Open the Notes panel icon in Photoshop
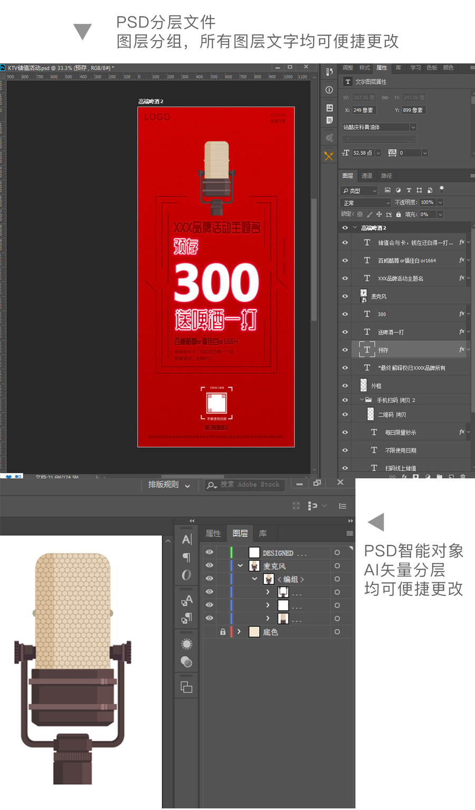475x810 pixels. coord(329,120)
